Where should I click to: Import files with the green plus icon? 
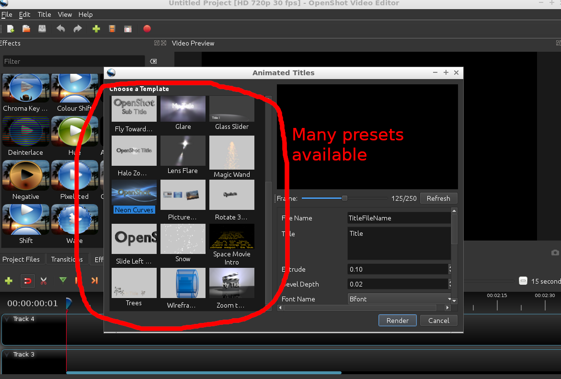pos(96,29)
